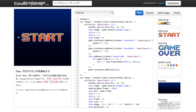Click the Ctrl+S shortcut label in tips

coord(57,79)
